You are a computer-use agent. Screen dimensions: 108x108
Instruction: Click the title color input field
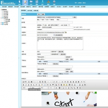click(64, 20)
